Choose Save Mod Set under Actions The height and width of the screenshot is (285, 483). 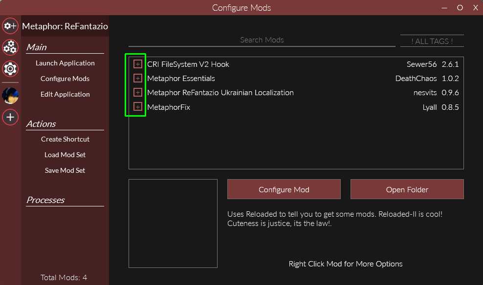65,171
